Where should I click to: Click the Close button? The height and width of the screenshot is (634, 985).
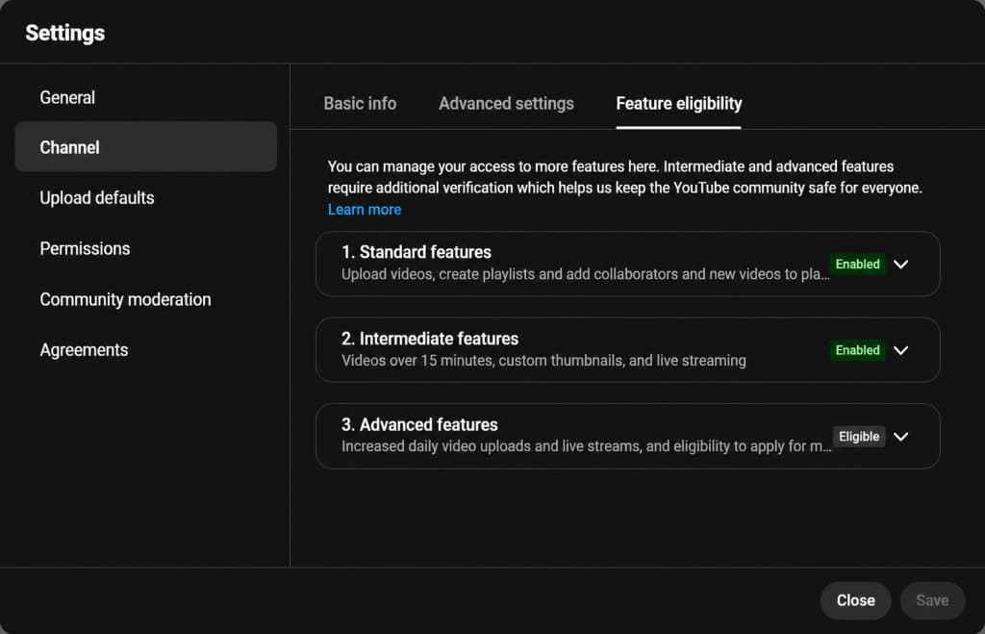[855, 600]
